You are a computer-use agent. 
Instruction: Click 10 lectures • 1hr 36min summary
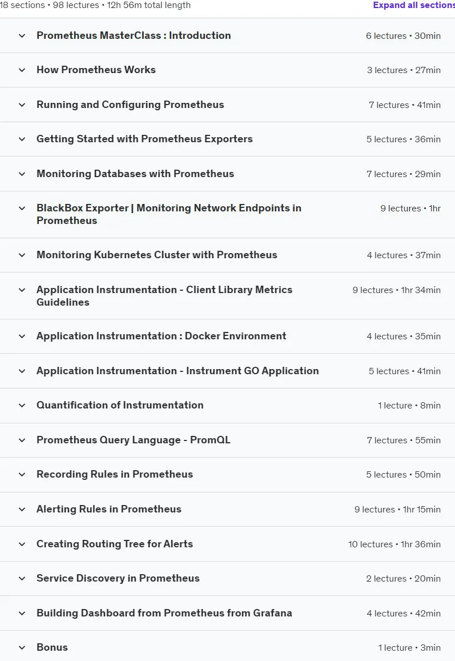[x=394, y=544]
